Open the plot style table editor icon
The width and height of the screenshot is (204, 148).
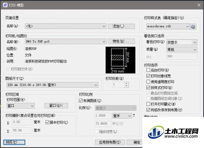[193, 27]
